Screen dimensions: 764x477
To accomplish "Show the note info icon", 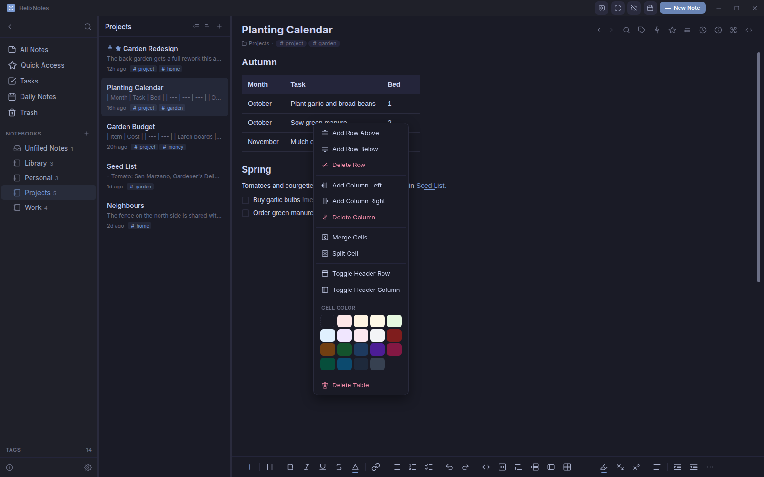I will (x=718, y=30).
